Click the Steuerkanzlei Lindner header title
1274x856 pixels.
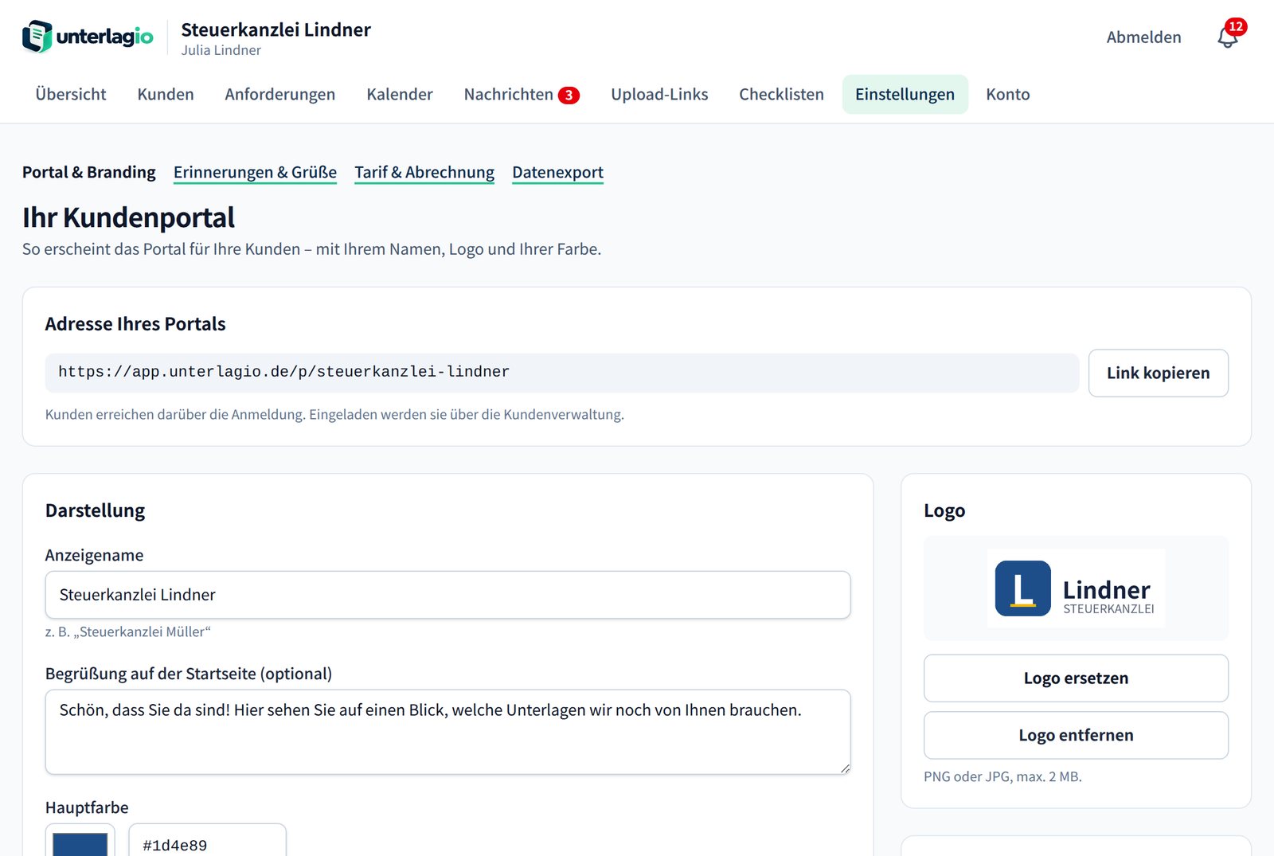point(276,29)
